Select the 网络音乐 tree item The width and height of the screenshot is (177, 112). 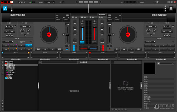coord(9,63)
